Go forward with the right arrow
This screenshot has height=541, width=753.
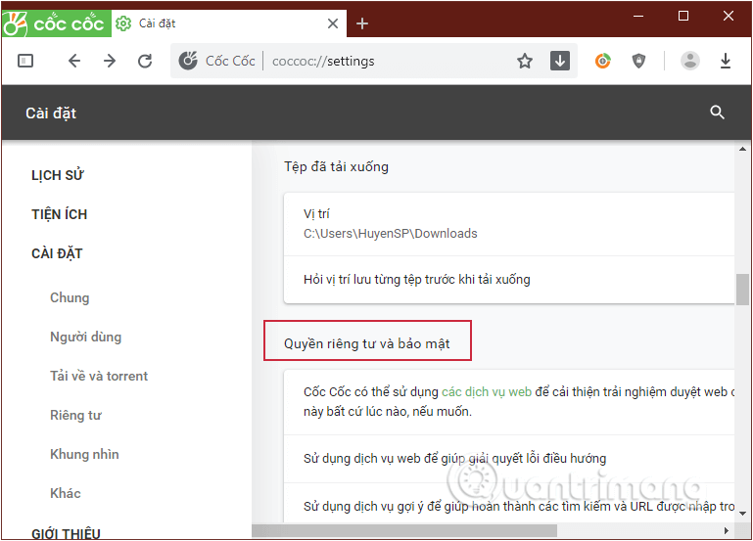point(110,61)
